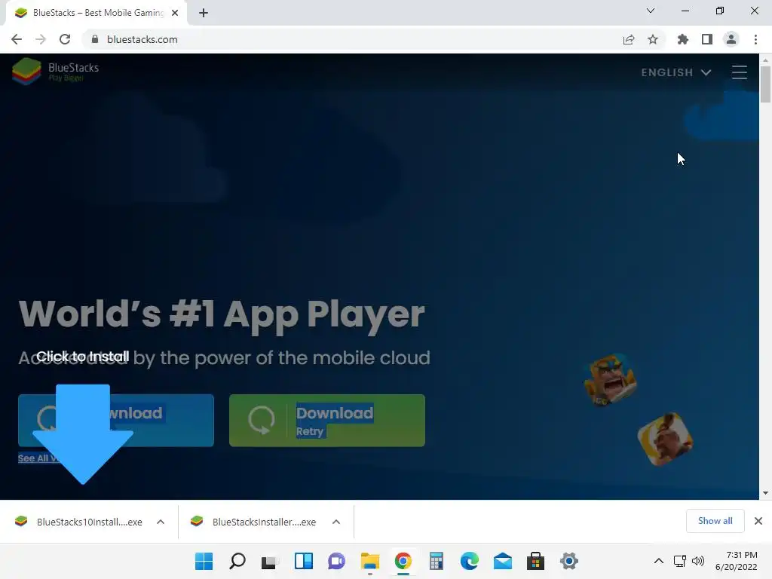Image resolution: width=772 pixels, height=579 pixels.
Task: Open the Chrome extensions puzzle icon
Action: tap(682, 39)
